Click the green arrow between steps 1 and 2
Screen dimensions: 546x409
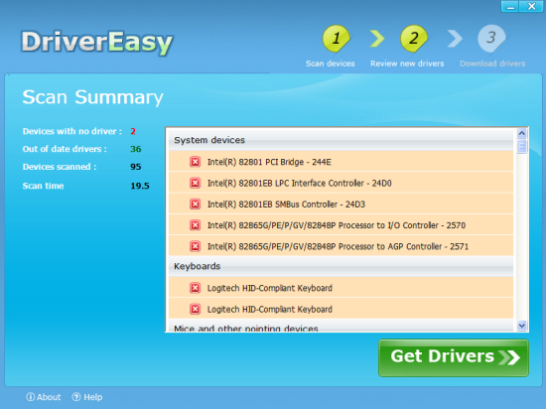pos(377,39)
